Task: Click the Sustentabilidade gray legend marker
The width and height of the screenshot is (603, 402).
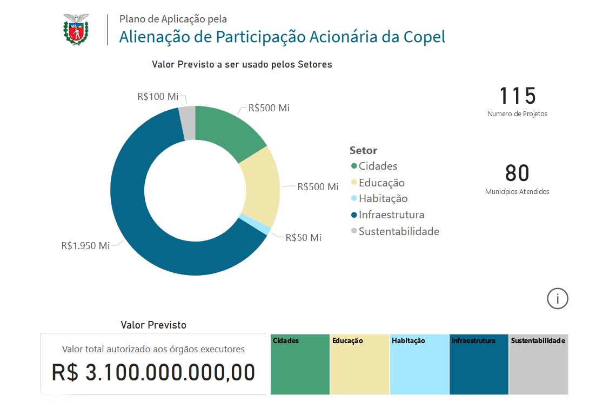Action: pyautogui.click(x=354, y=231)
